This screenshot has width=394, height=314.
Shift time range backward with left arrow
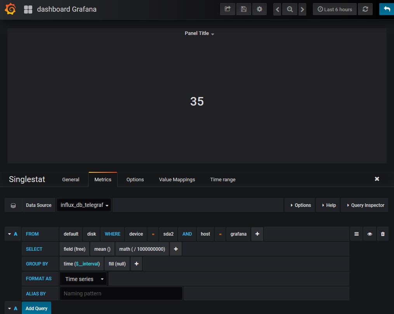(x=277, y=9)
